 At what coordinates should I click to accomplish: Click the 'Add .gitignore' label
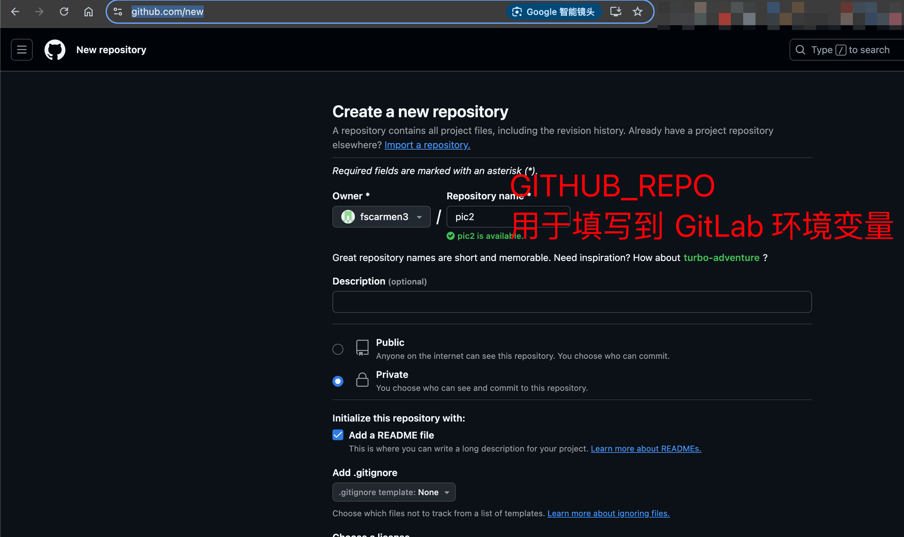point(365,473)
